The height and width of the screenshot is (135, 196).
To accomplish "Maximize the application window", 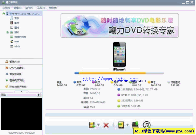I will pos(188,2).
